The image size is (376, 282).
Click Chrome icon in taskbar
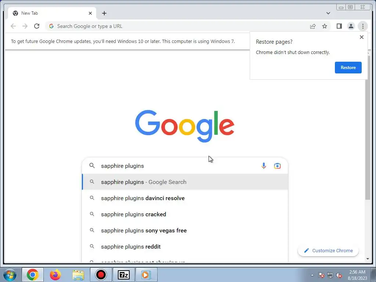pyautogui.click(x=33, y=275)
